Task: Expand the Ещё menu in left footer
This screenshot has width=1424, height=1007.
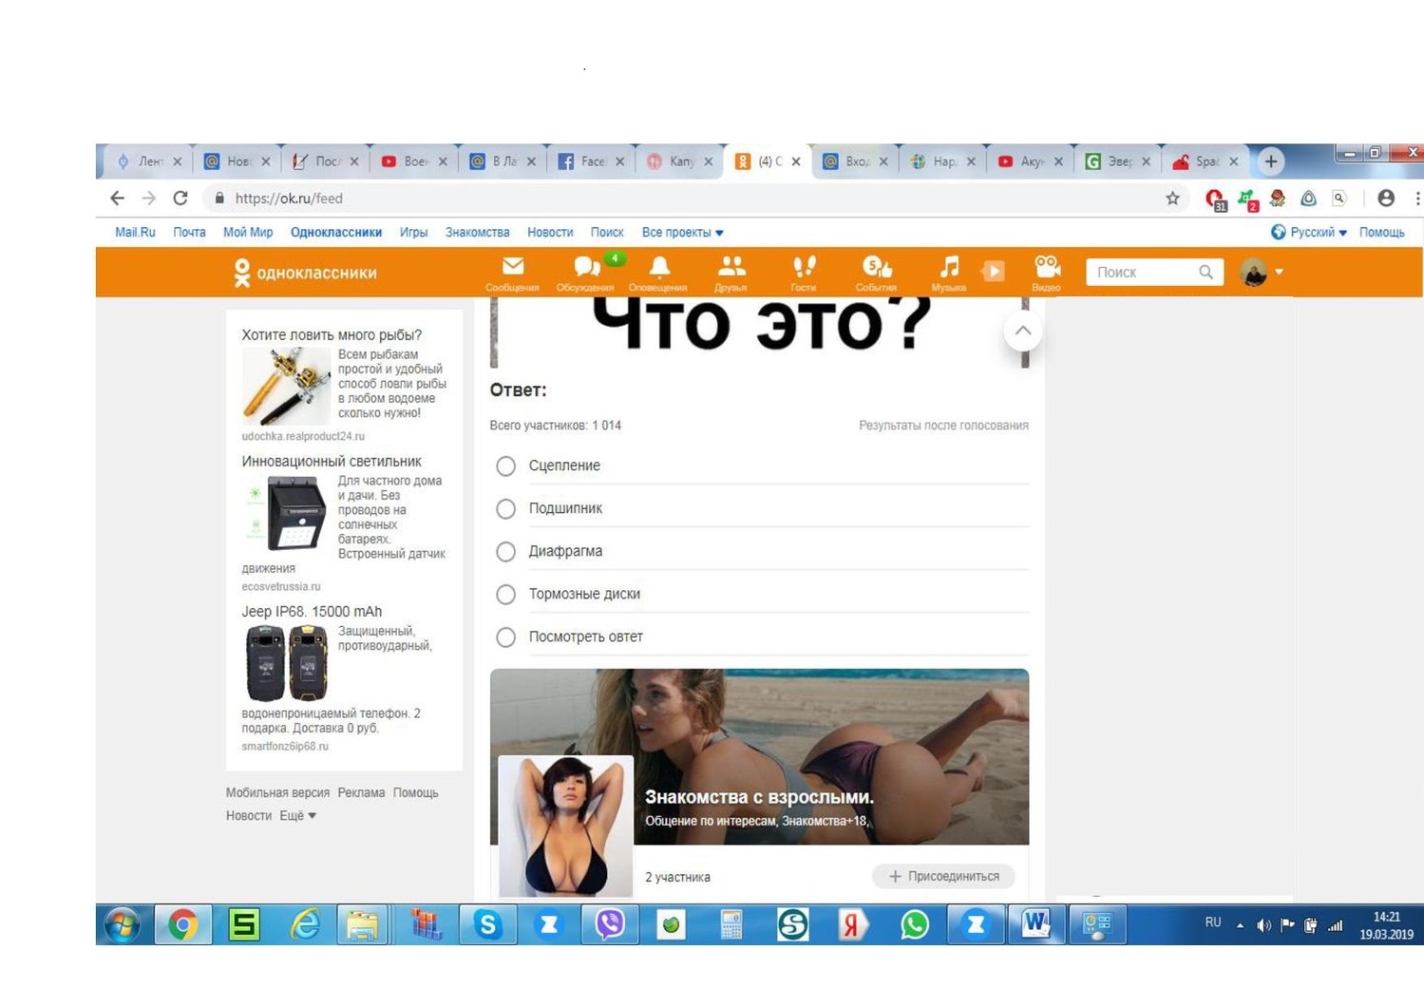Action: pos(297,815)
